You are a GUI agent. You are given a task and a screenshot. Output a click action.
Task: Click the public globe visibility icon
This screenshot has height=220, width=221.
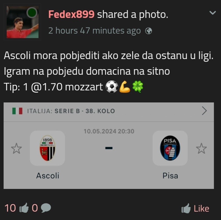(x=148, y=31)
